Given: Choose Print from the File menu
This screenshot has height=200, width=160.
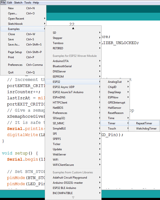Looking at the screenshot, I should [23, 58].
